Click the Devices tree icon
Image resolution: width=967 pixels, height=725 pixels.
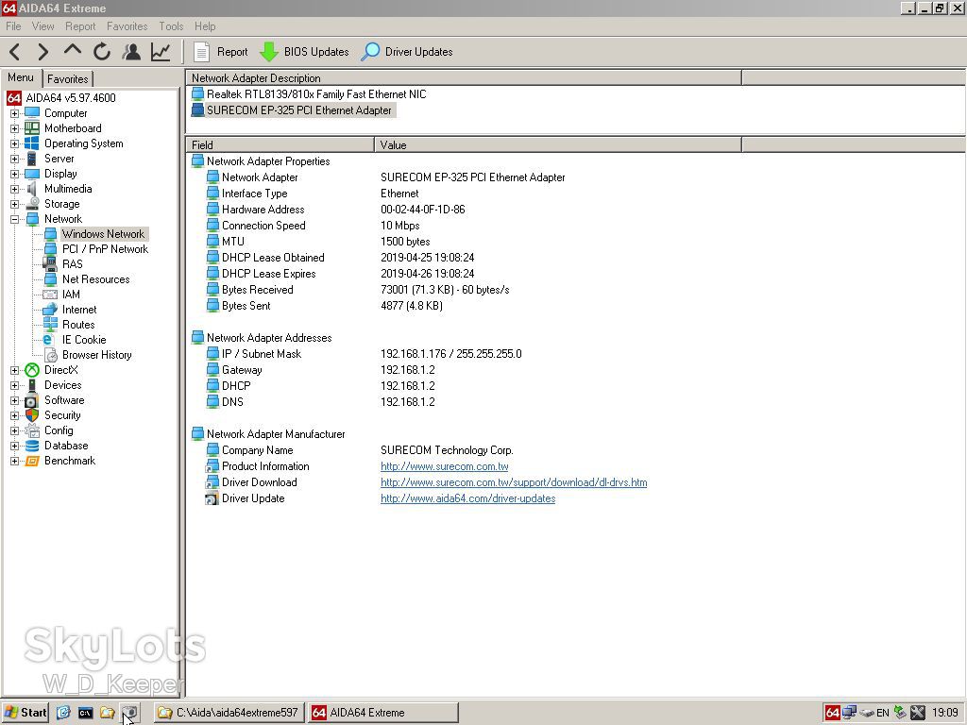(32, 385)
